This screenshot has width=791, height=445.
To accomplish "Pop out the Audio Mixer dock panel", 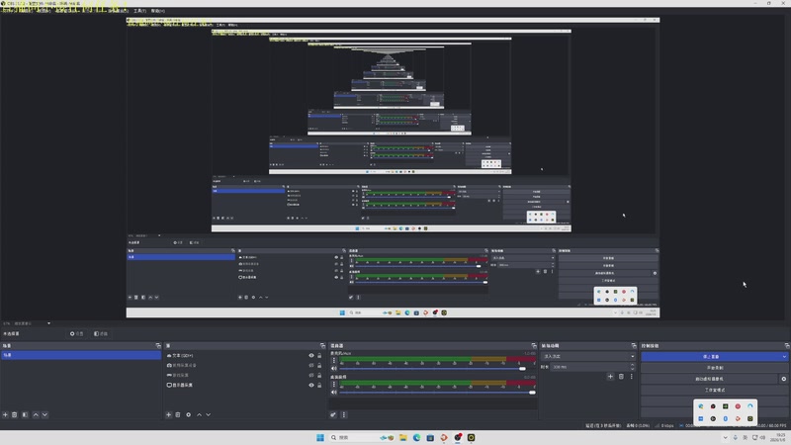I will click(x=534, y=345).
